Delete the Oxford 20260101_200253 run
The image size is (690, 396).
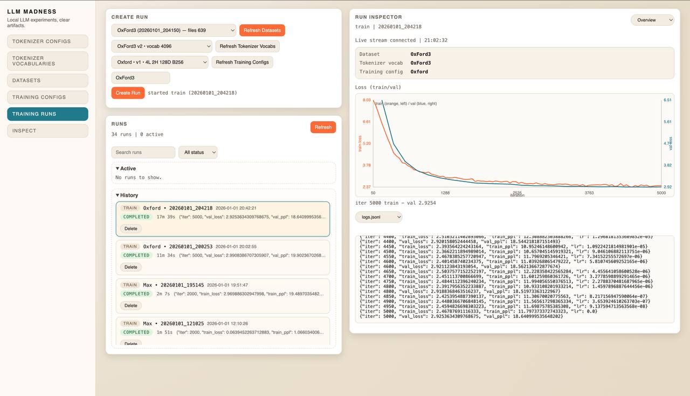(131, 267)
